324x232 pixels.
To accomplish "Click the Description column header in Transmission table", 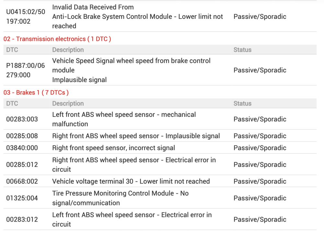I will click(x=68, y=50).
